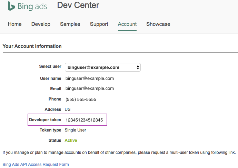The width and height of the screenshot is (238, 168).
Task: Click the 'Developer token' label
Action: point(45,120)
